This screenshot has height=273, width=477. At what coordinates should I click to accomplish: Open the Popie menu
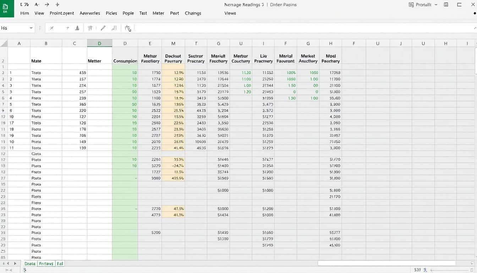point(128,13)
